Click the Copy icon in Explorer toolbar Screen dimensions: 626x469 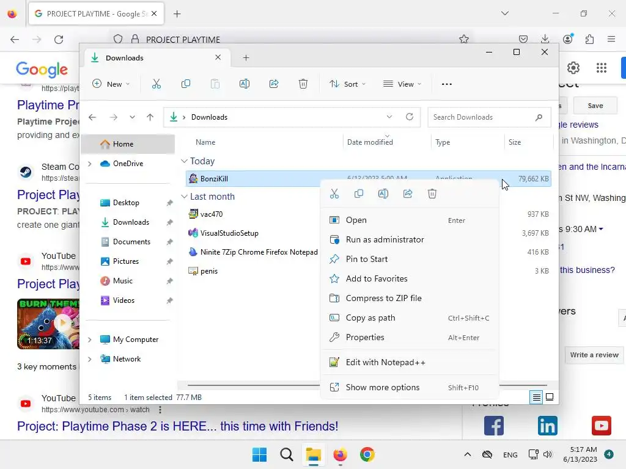186,84
